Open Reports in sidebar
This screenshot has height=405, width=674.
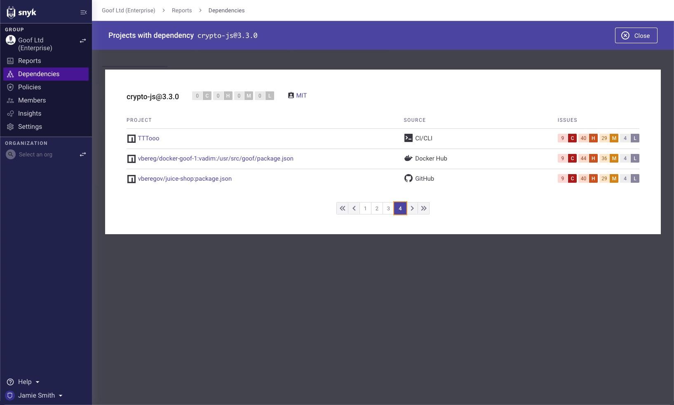46,61
